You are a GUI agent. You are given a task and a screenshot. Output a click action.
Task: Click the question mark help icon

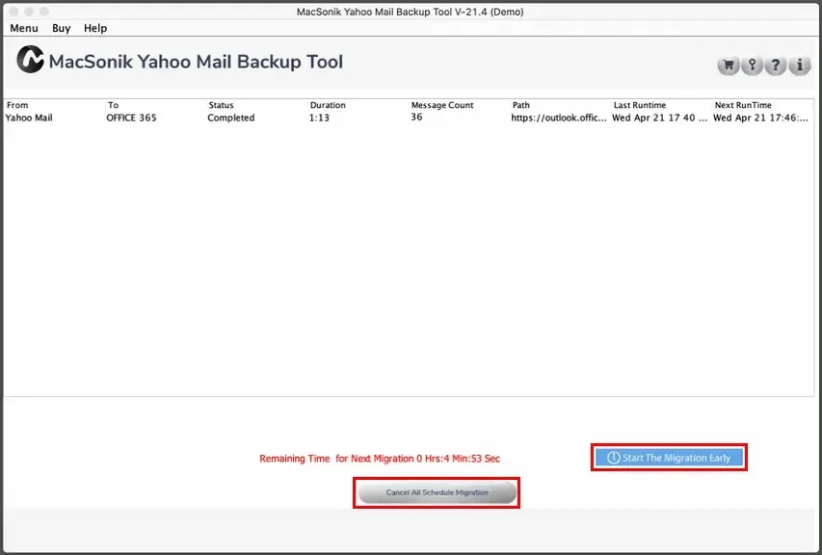click(x=776, y=66)
